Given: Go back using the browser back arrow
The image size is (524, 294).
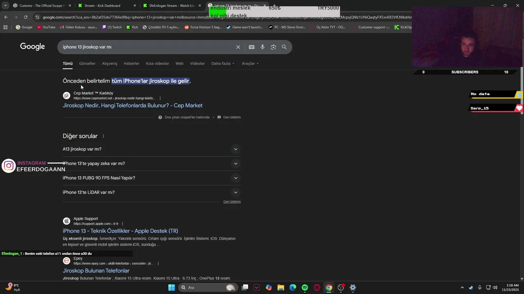Looking at the screenshot, I should tap(6, 17).
